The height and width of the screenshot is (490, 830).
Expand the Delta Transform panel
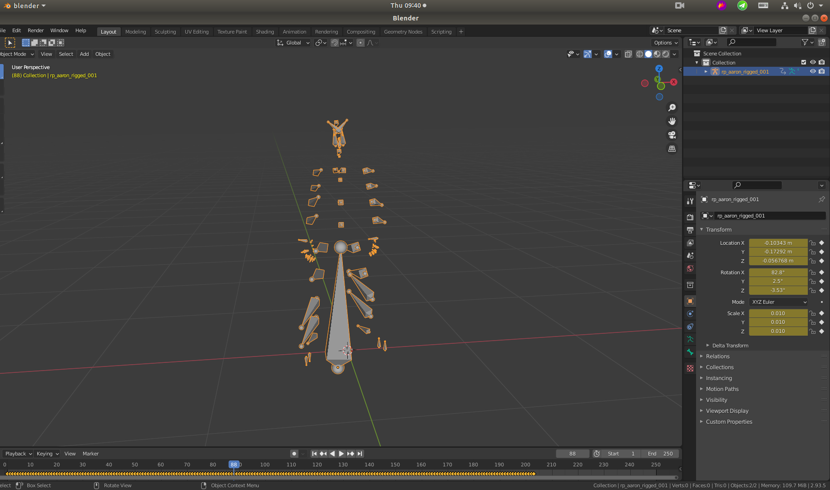point(730,346)
